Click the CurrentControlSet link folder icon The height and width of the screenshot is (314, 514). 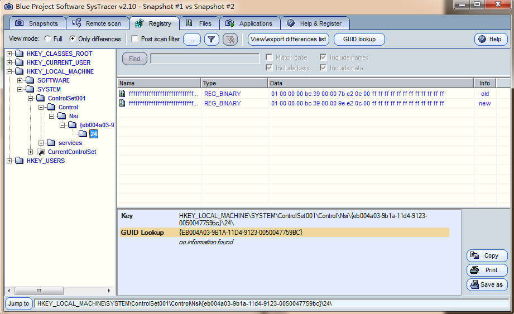tap(41, 152)
